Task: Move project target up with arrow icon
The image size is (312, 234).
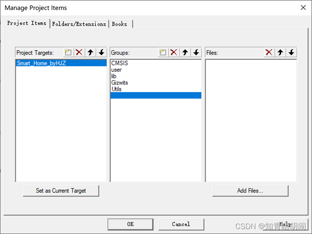Action: click(90, 52)
